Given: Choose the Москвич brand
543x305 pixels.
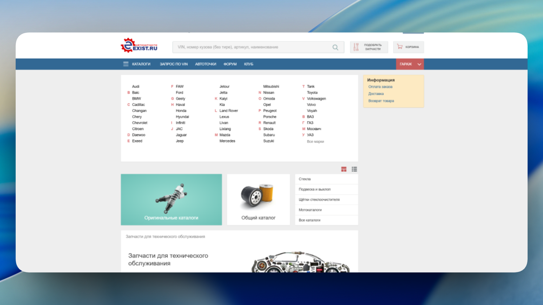Looking at the screenshot, I should click(314, 129).
